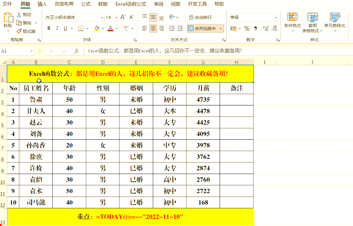Switch to the Data (数据) tab
The image size is (353, 226).
[x=103, y=4]
